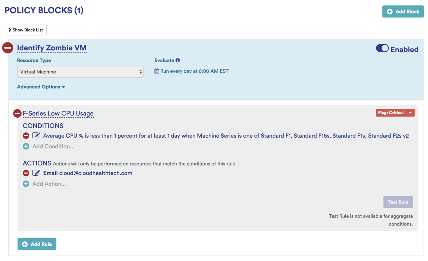Open the Resource Type dropdown
This screenshot has width=428, height=261.
click(x=80, y=72)
